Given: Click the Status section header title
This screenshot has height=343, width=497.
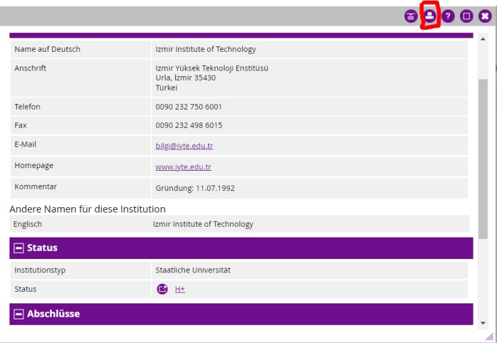Looking at the screenshot, I should [42, 248].
